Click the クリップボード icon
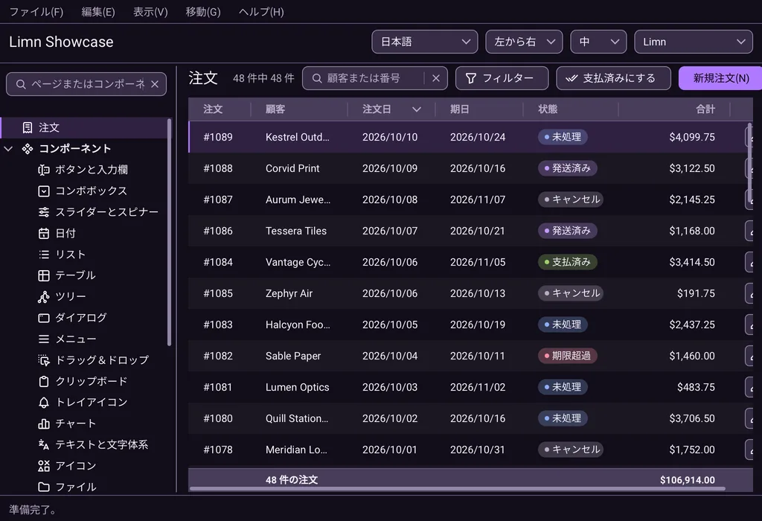The width and height of the screenshot is (762, 521). point(44,381)
